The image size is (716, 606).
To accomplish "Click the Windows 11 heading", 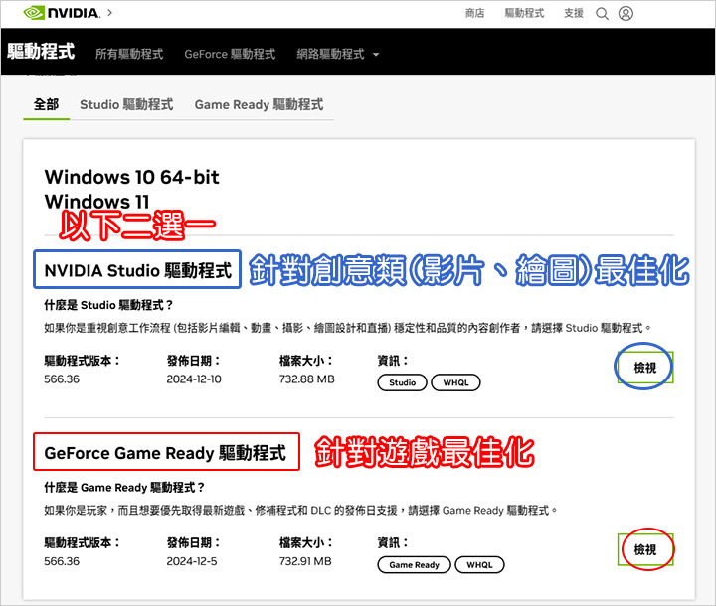I will [96, 202].
